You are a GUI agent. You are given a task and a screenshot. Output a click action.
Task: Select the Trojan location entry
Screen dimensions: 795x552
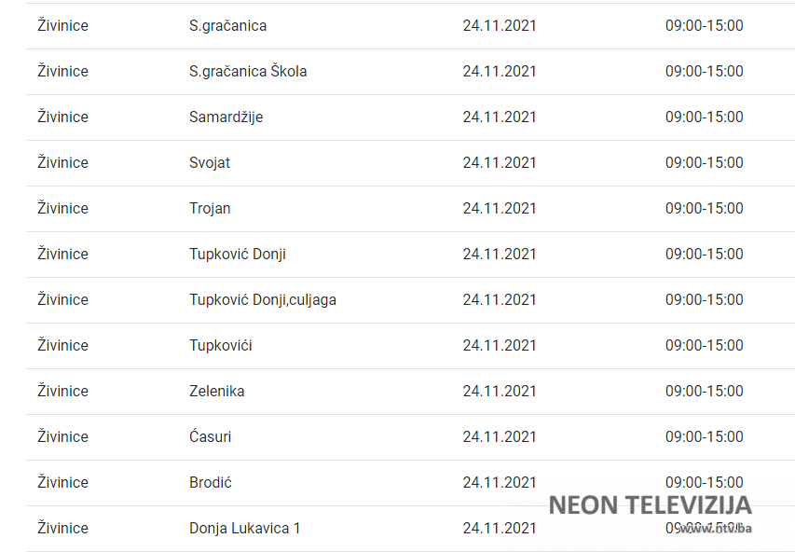(210, 209)
